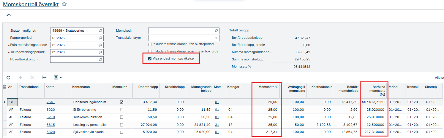Enable Inkludera transaktioner utan skatteperiod
The width and height of the screenshot is (444, 138).
click(x=150, y=44)
